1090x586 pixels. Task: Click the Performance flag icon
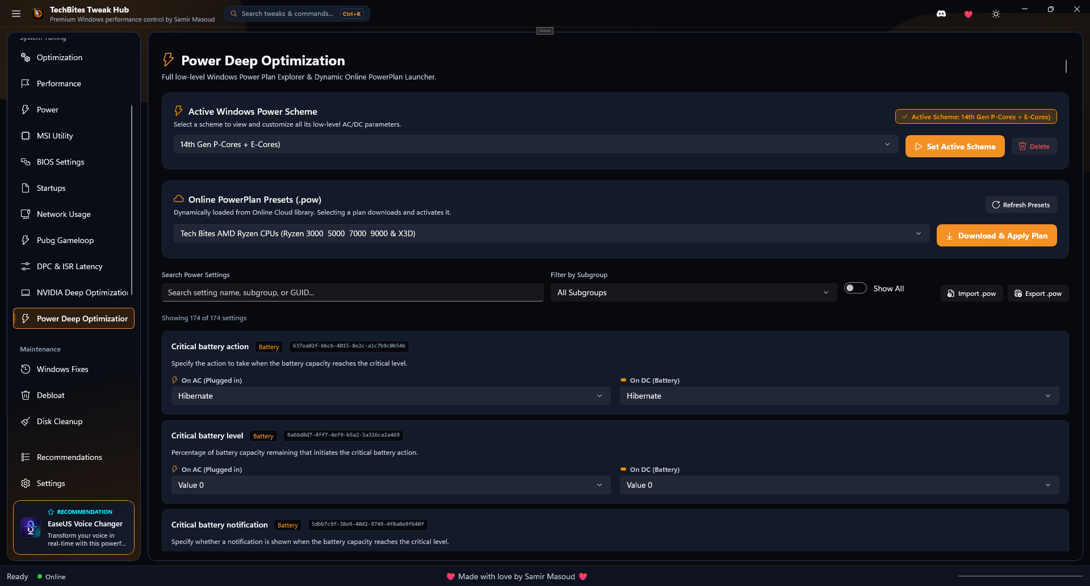26,83
